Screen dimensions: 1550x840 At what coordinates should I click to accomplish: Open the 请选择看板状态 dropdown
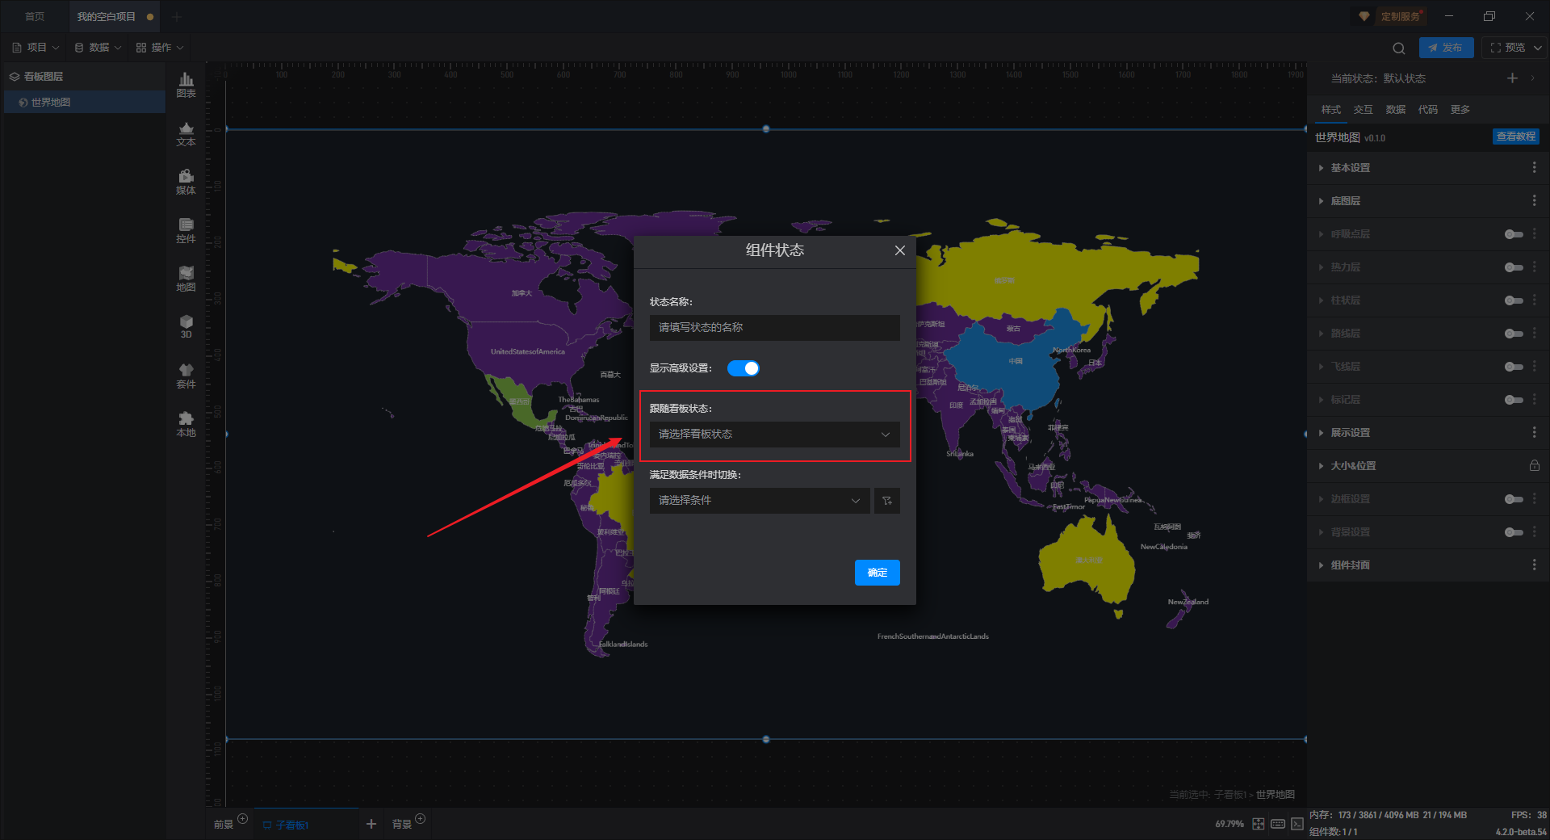773,435
